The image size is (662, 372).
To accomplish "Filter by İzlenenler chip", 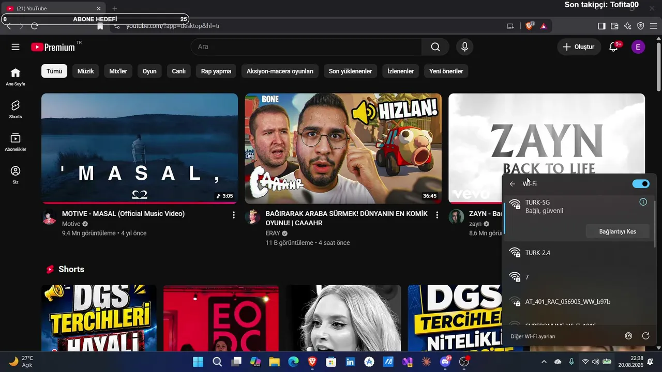I will point(401,71).
